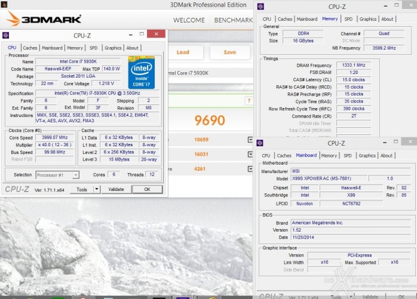Screen dimensions: 417x299
Task: Switch to About tab in the CPU-Z Memory window
Action: (x=387, y=19)
